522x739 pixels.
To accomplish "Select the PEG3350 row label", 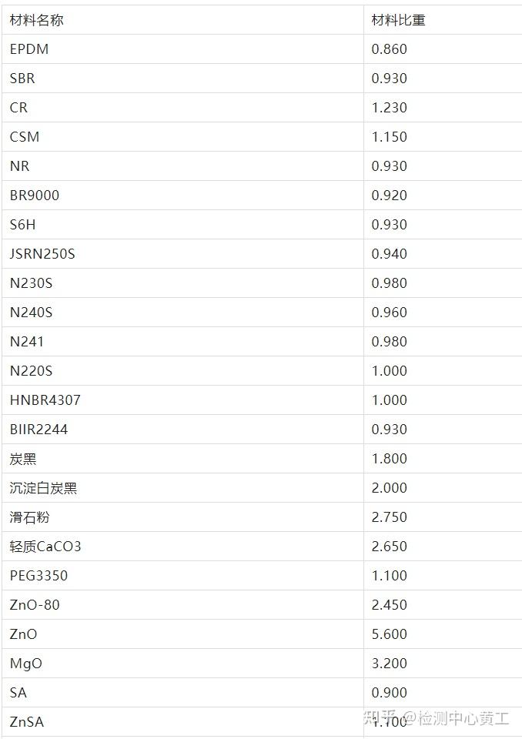I will 39,576.
